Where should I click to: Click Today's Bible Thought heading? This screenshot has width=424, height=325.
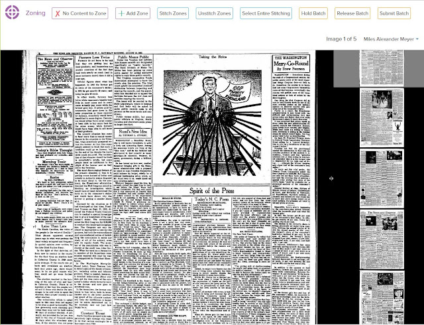(x=54, y=151)
